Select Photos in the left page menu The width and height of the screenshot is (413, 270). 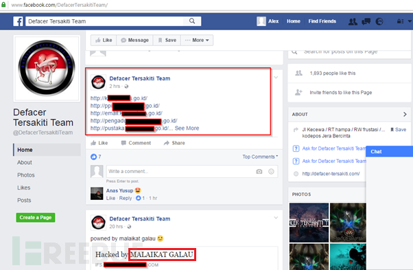[x=26, y=175]
